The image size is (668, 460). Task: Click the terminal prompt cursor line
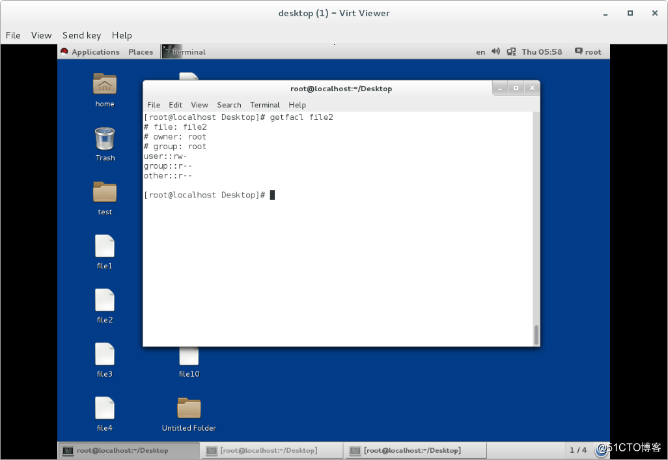click(209, 195)
